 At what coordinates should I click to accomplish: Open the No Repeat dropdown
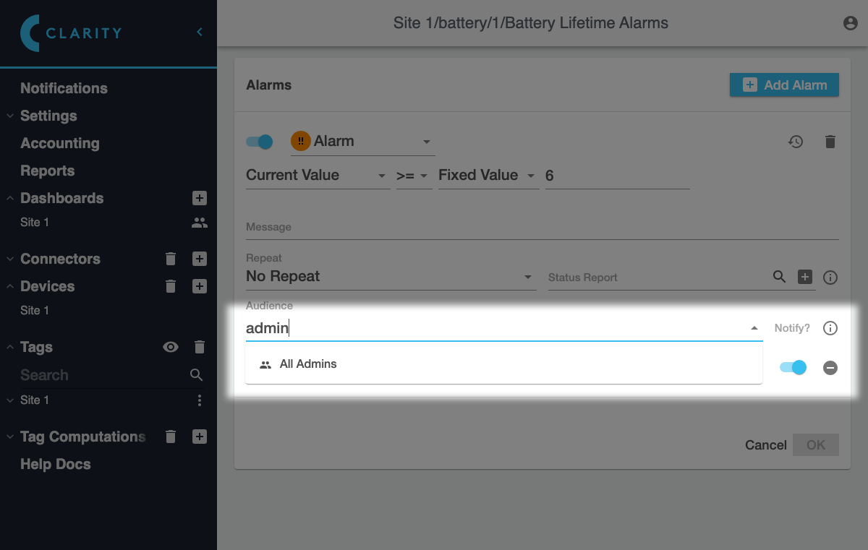point(390,277)
